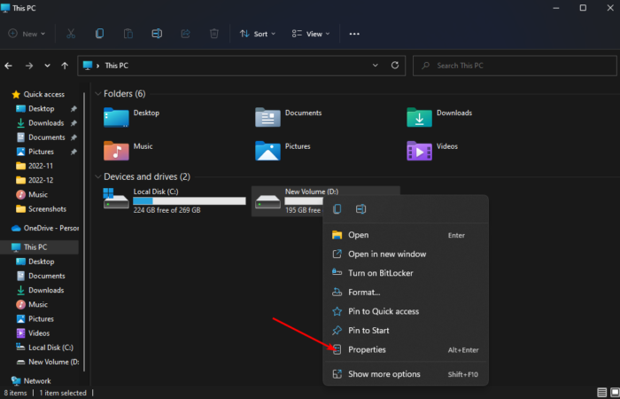Refresh the This PC view
Screen dimensions: 620x399
pyautogui.click(x=395, y=66)
